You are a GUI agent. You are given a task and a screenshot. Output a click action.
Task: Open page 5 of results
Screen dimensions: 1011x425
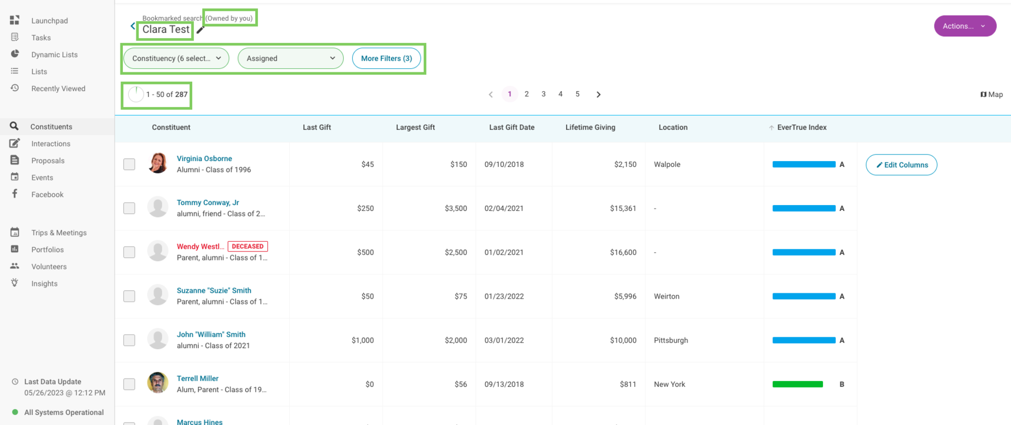[577, 94]
